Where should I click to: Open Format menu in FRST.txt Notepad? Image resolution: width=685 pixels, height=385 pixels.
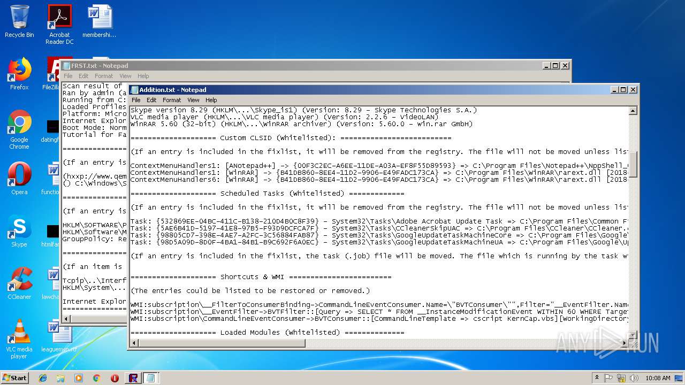coord(104,76)
